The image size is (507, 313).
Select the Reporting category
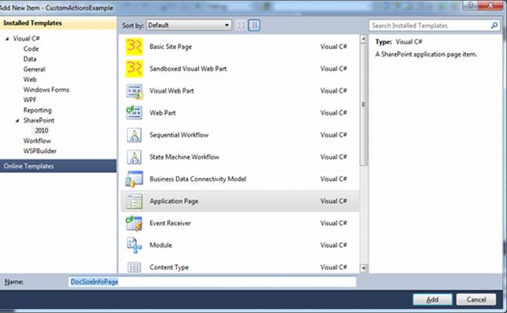click(x=37, y=110)
